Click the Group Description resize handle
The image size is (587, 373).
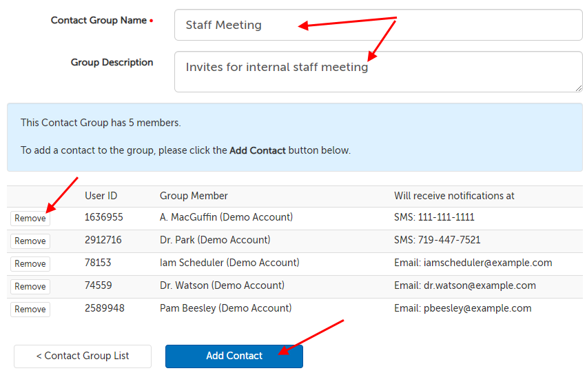tap(578, 88)
